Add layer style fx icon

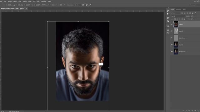186,111
